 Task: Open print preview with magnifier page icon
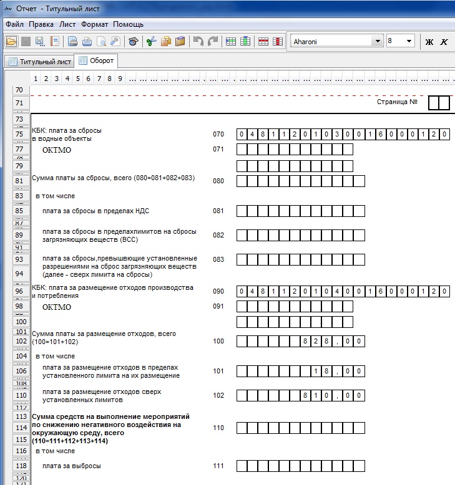[x=101, y=41]
